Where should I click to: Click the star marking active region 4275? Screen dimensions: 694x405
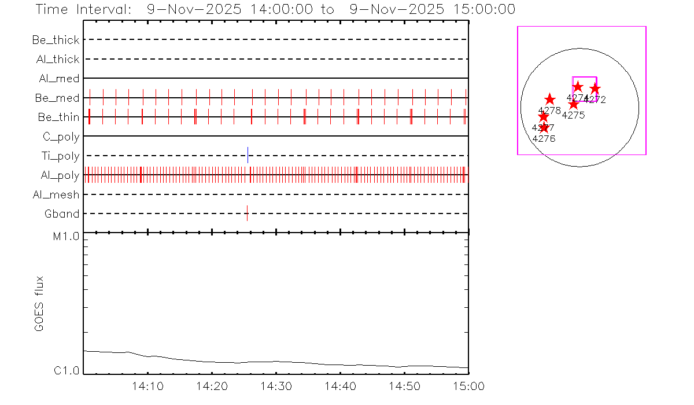[x=573, y=104]
